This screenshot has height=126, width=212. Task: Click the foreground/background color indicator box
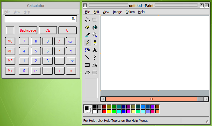[87, 109]
